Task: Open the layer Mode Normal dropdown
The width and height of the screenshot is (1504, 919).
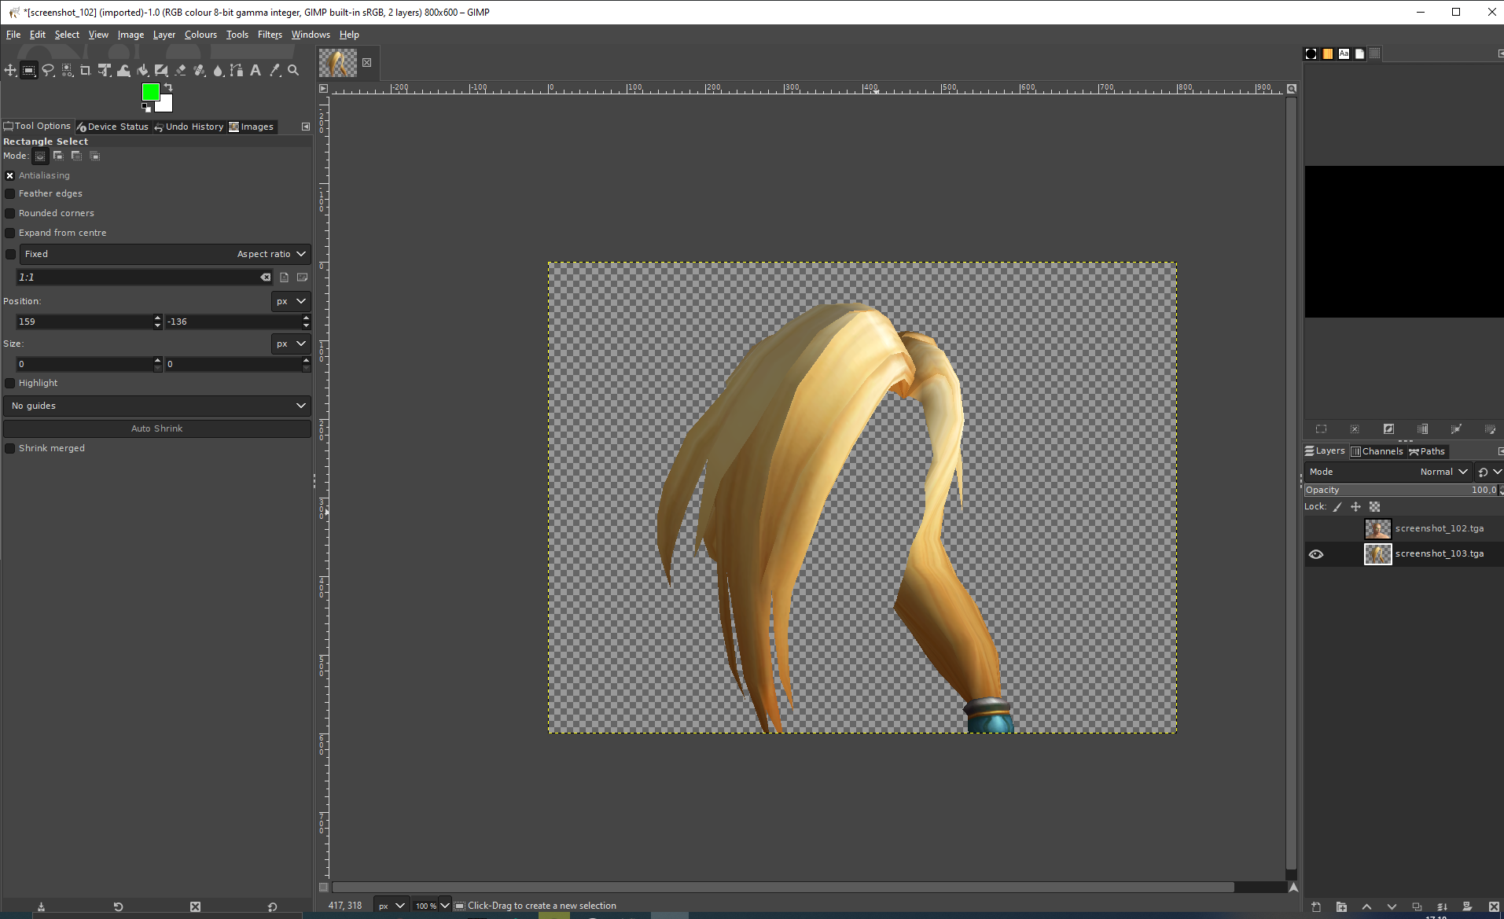Action: [1388, 472]
